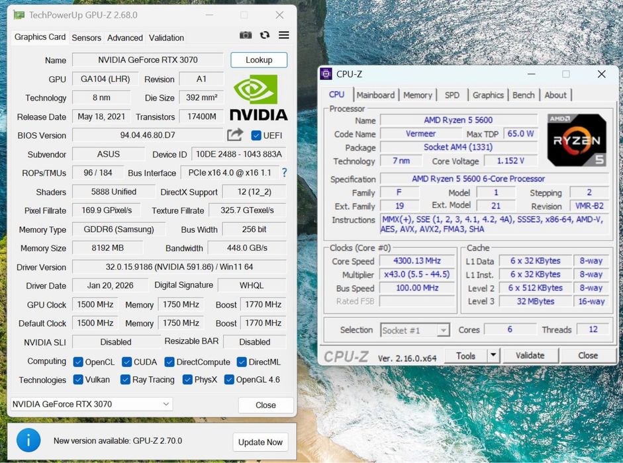Viewport: 623px width, 463px height.
Task: Toggle the CUDA checkbox
Action: pos(126,362)
